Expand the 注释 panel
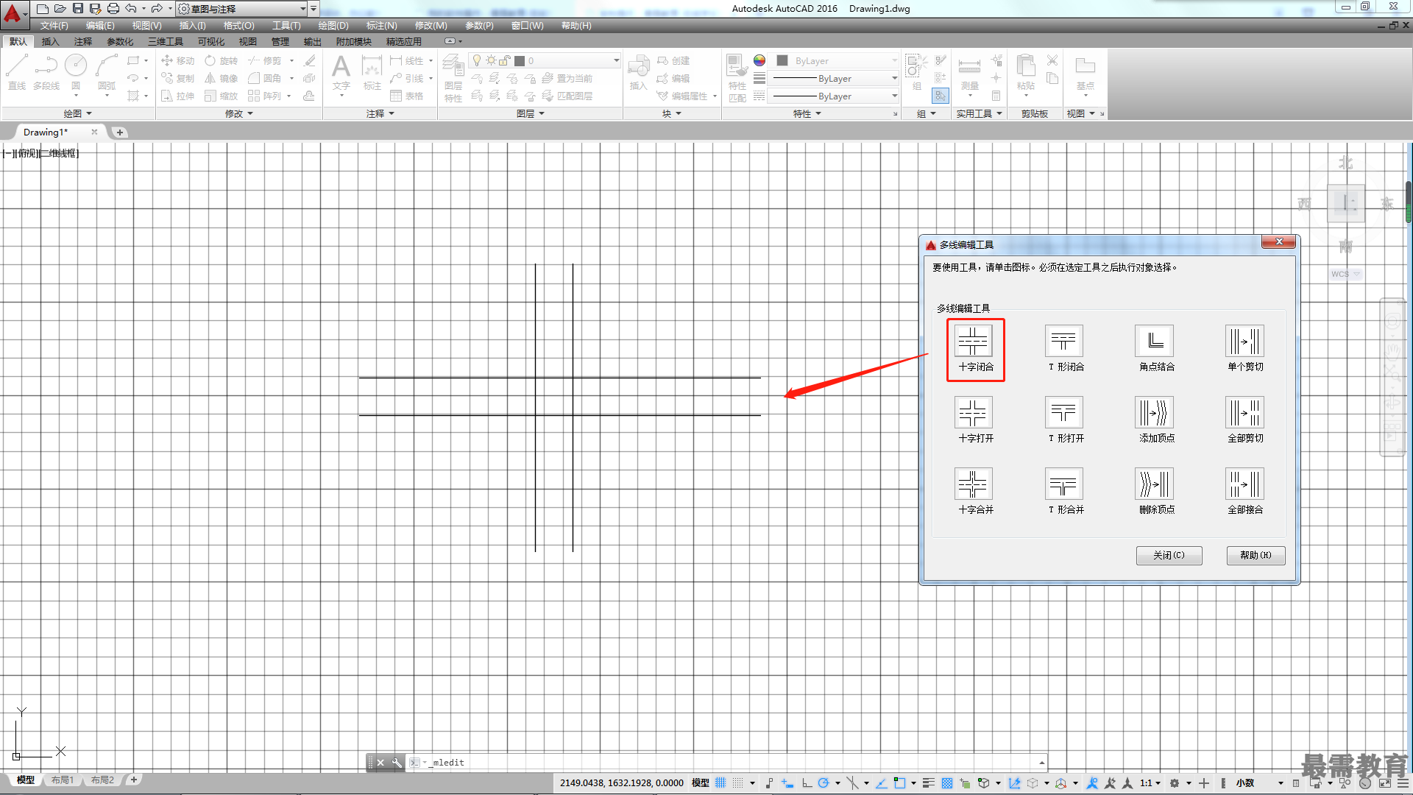 point(380,113)
